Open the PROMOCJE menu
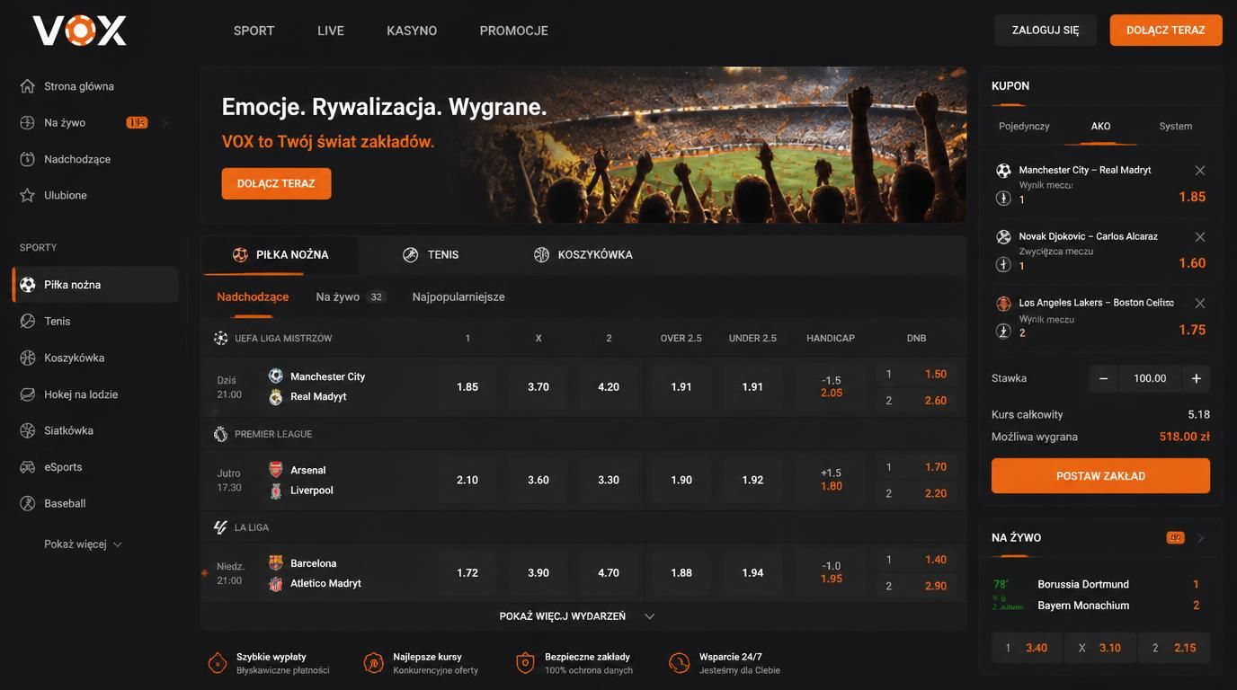Screen dimensions: 1237x690 (x=514, y=31)
